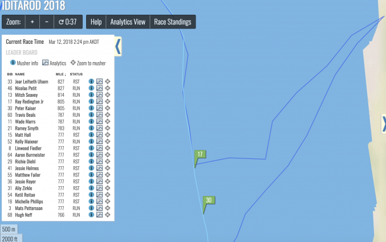Click the Current Race Time value

click(74, 42)
